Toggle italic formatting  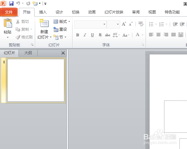(85, 35)
